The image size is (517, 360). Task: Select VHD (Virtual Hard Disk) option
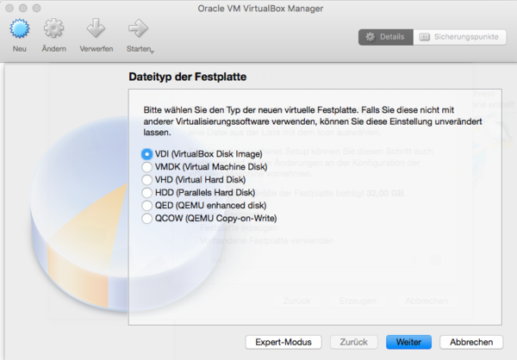point(147,179)
